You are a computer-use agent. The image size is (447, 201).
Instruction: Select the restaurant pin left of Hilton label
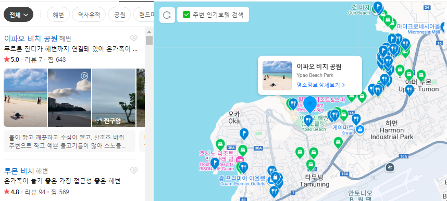pyautogui.click(x=293, y=104)
